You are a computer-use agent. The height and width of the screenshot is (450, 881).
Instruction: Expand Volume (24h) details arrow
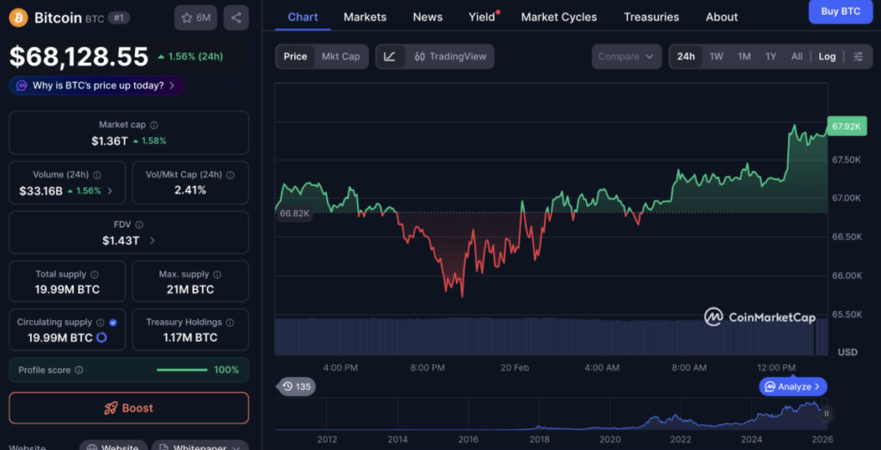click(109, 191)
